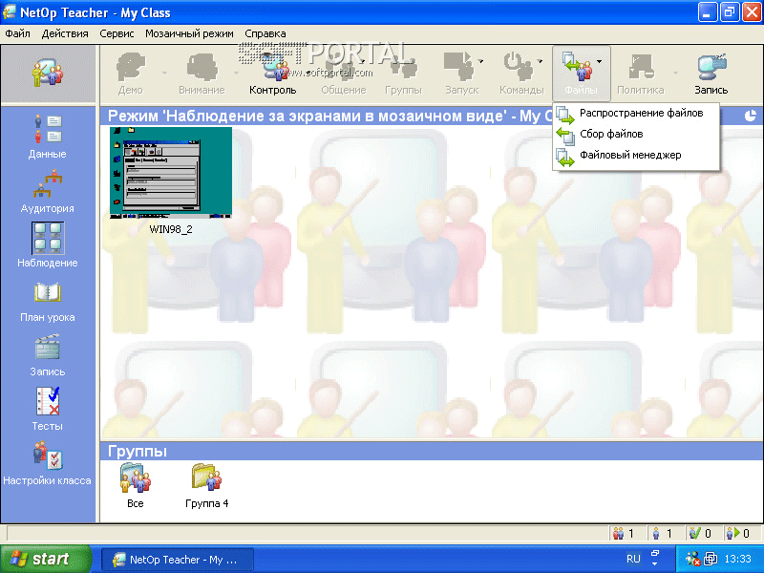This screenshot has width=764, height=573.
Task: Switch to the Аудитория sidebar view
Action: click(x=47, y=191)
